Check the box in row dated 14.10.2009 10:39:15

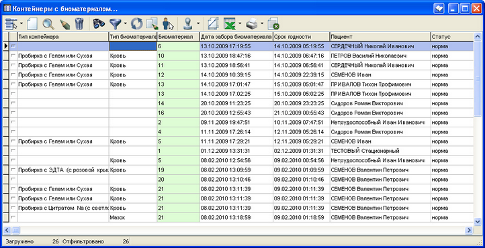point(13,74)
